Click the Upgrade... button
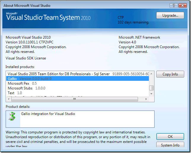191x153 pixels. (170, 15)
